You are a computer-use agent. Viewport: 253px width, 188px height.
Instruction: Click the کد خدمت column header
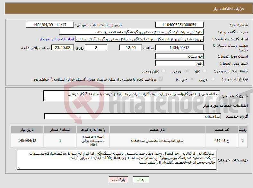222,130
